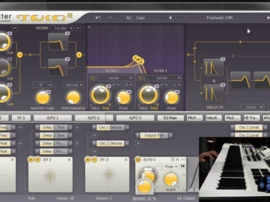Image resolution: width=270 pixels, height=202 pixels.
Task: Click the Osc 2 Detune modulation slot
Action: tap(110, 143)
